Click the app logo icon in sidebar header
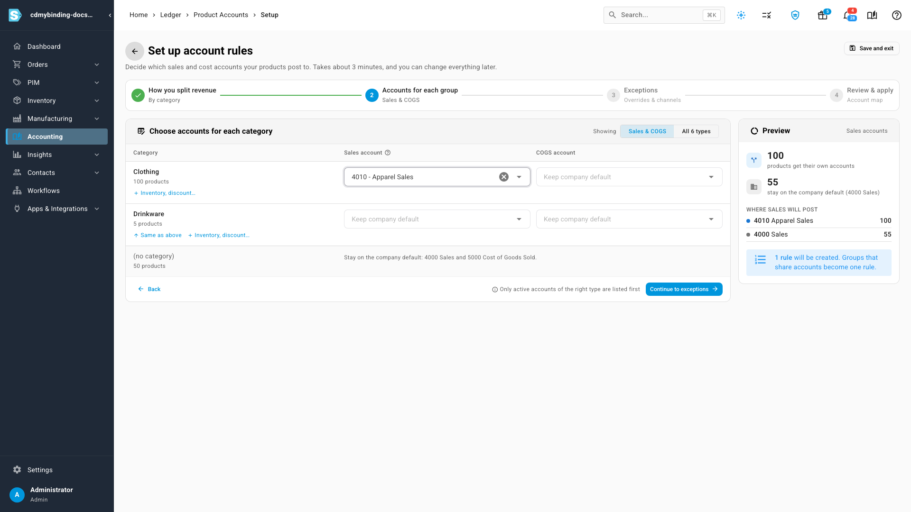 pyautogui.click(x=15, y=15)
